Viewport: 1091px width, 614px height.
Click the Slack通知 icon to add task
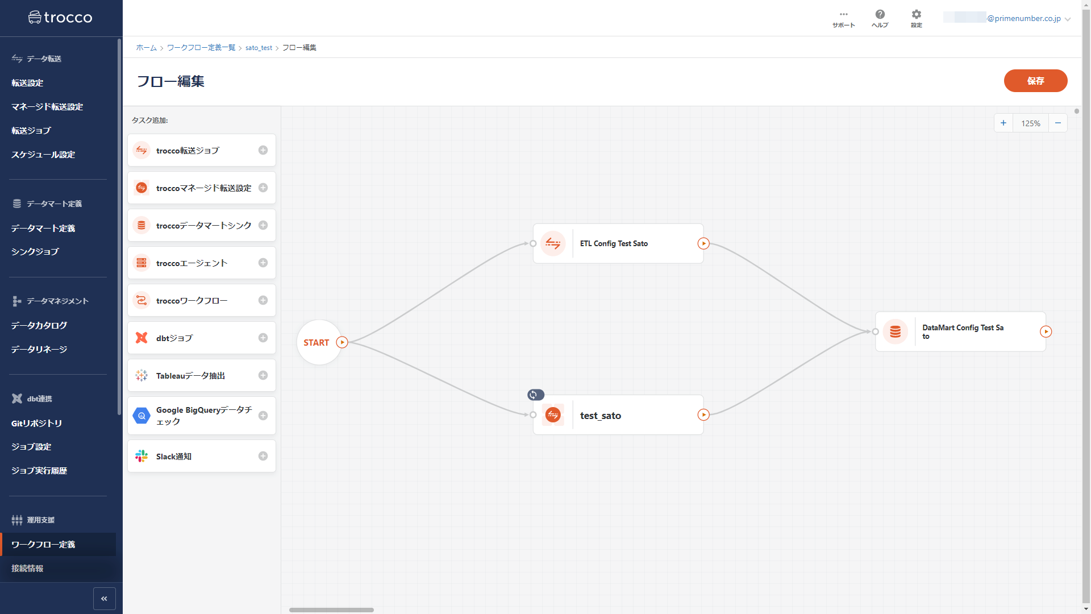coord(263,456)
